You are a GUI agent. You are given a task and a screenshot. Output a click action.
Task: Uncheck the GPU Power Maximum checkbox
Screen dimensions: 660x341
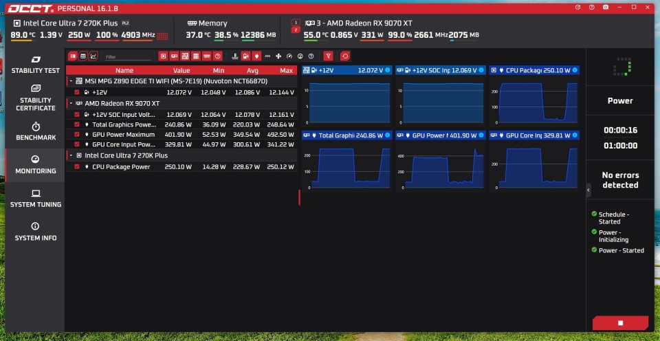coord(76,134)
